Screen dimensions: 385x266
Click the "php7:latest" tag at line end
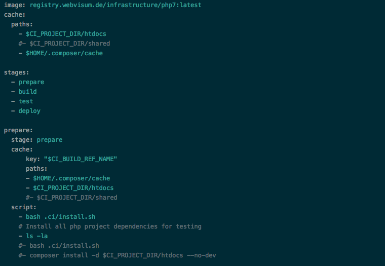[181, 5]
